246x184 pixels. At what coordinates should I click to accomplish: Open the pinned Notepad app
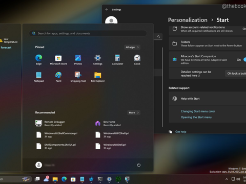[x=38, y=77]
